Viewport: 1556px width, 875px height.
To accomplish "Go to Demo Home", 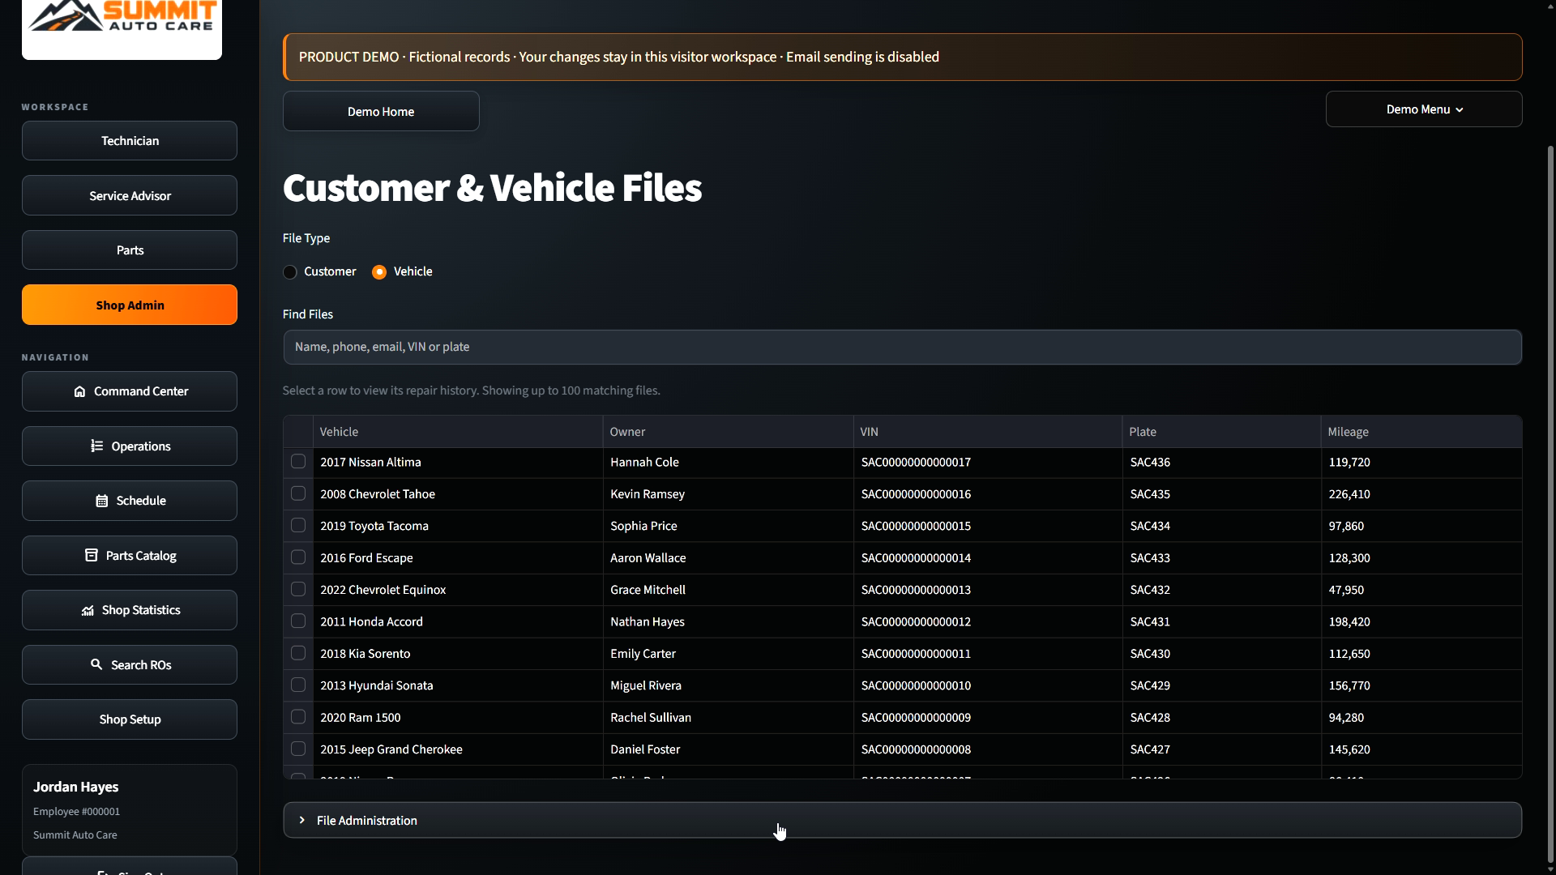I will click(381, 112).
